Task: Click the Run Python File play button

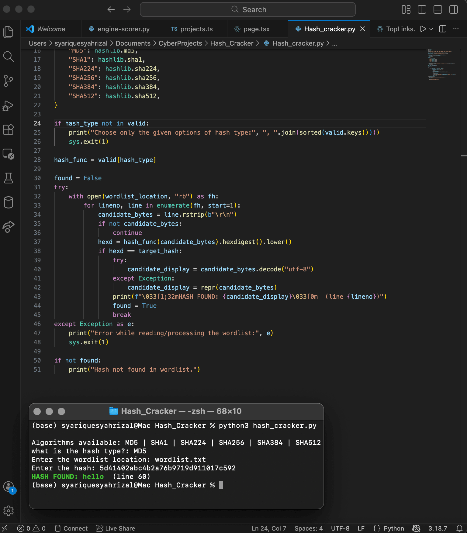Action: coord(423,29)
